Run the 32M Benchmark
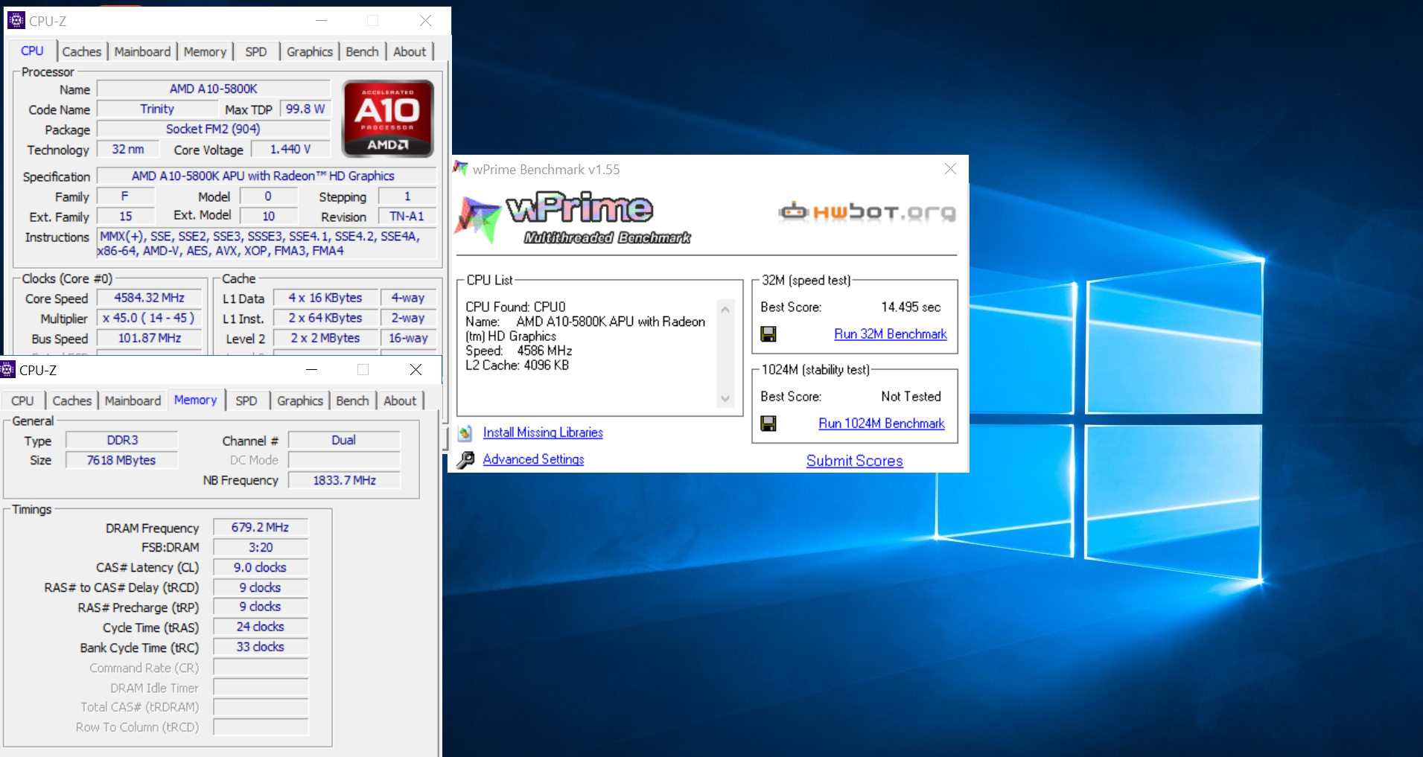Image resolution: width=1423 pixels, height=757 pixels. click(891, 334)
